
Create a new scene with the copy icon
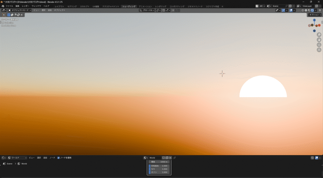290,6
